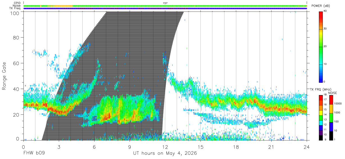Click the POWER (dB) colorbar title
Image resolution: width=345 pixels, height=159 pixels.
(x=321, y=6)
